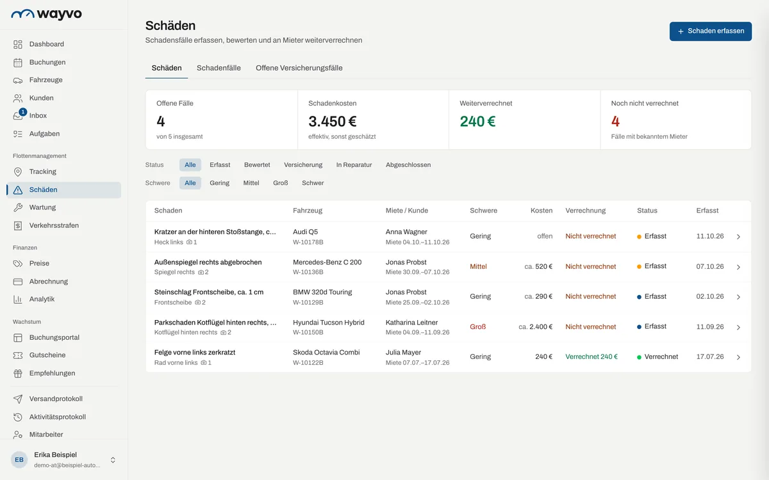Open Dashboard via its sidebar icon

pyautogui.click(x=18, y=44)
